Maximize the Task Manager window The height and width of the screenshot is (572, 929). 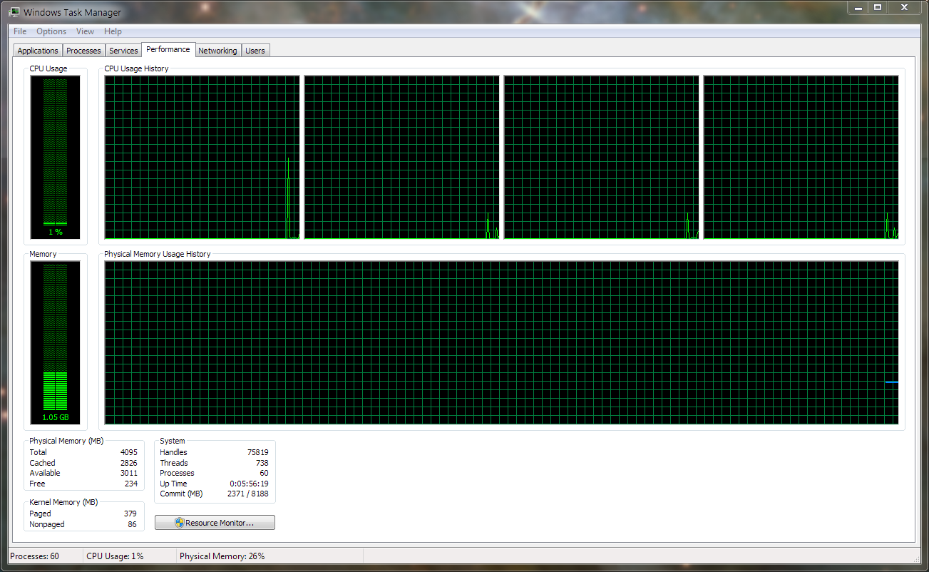(x=878, y=7)
